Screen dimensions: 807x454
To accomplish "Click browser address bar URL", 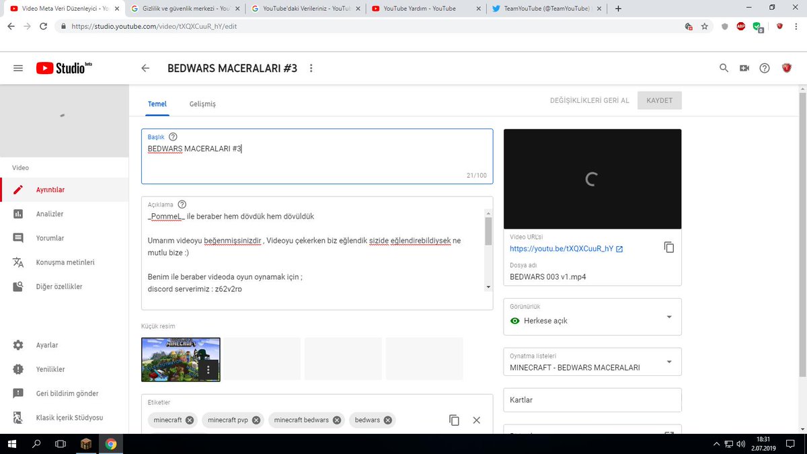I will point(154,26).
